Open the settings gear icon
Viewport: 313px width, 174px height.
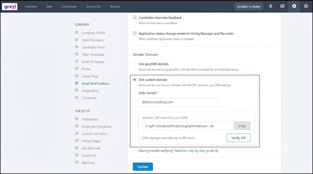[x=294, y=6]
